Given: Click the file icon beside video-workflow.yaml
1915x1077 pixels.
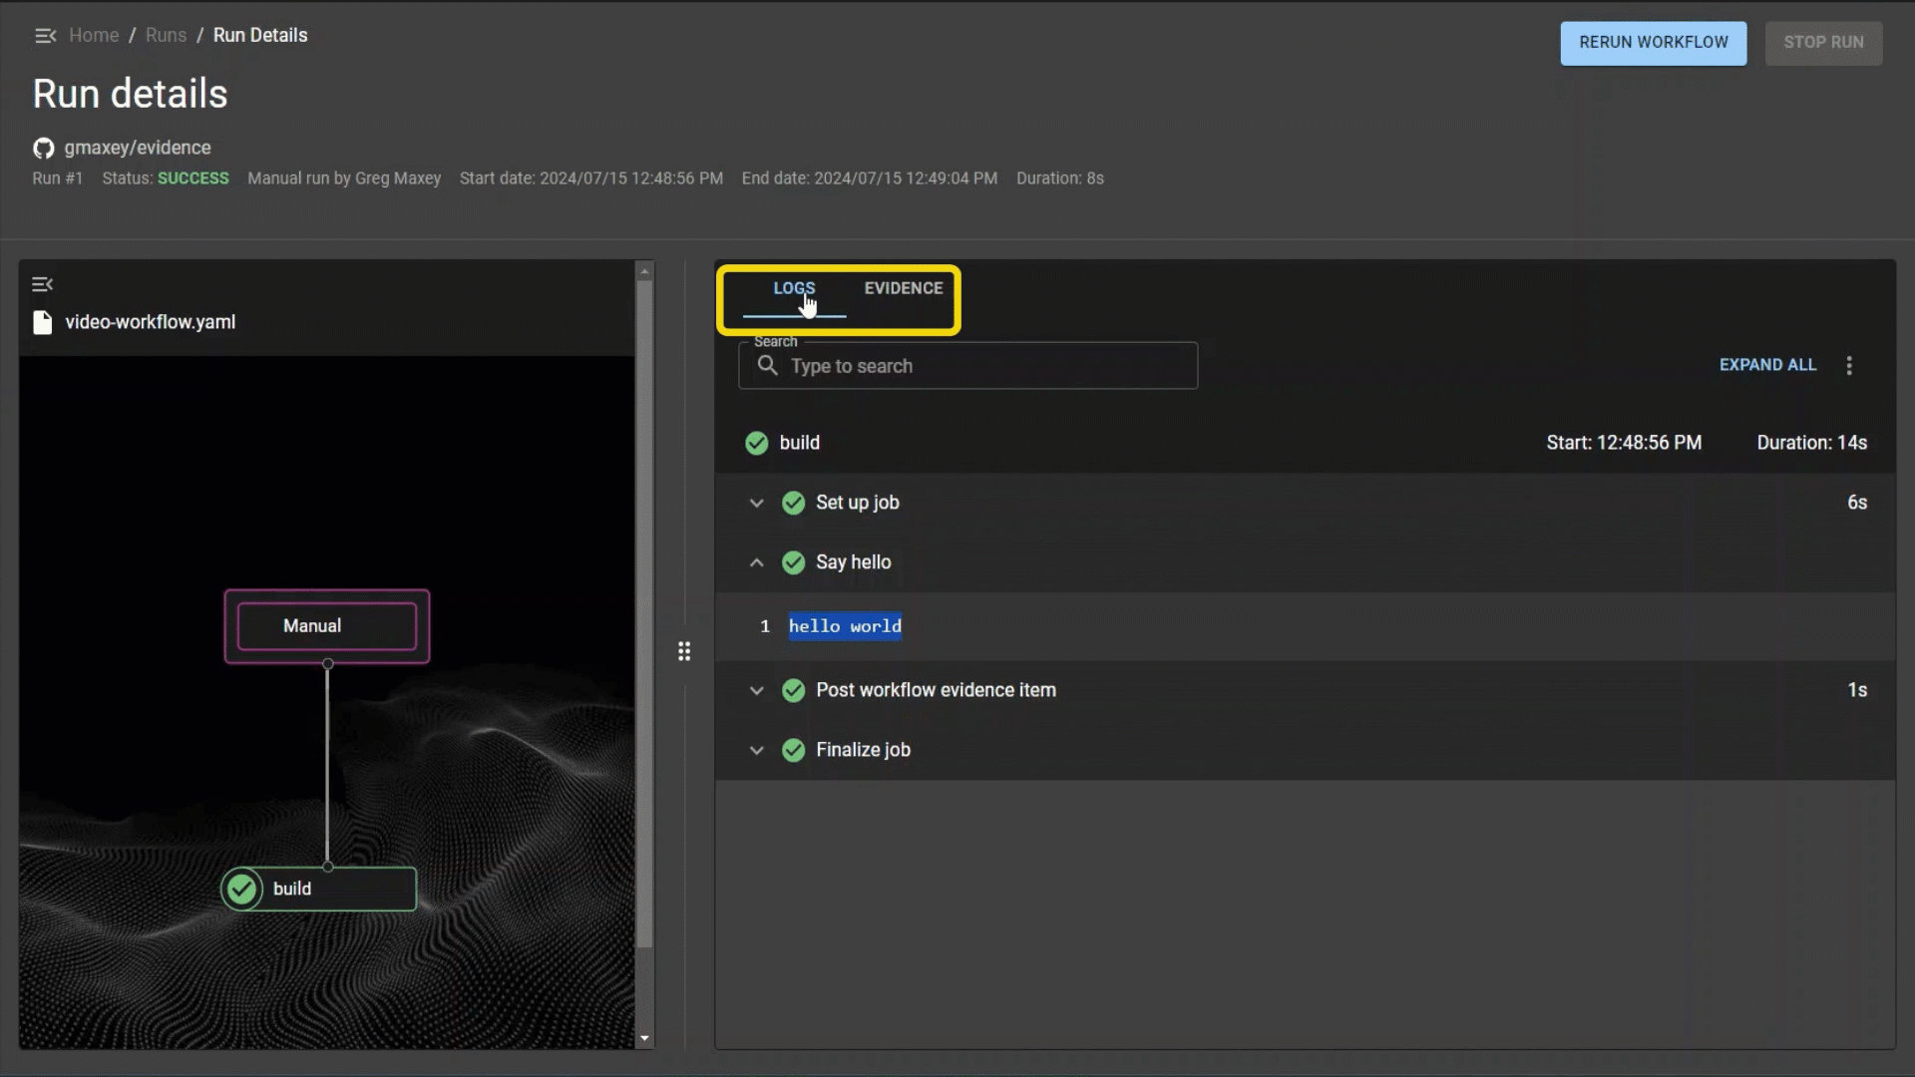Looking at the screenshot, I should point(42,322).
